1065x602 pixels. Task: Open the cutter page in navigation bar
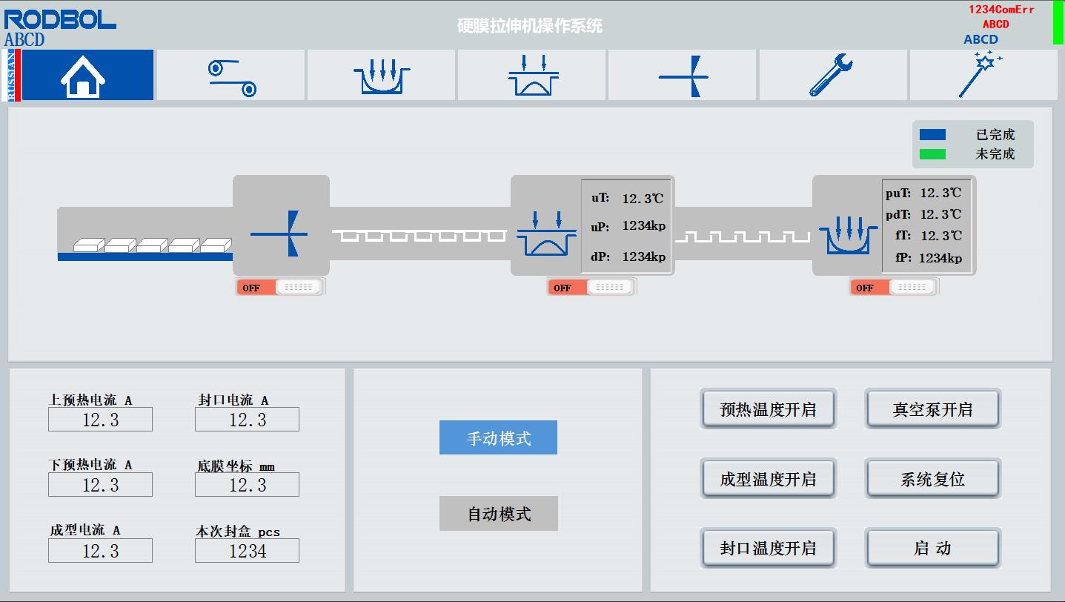click(x=683, y=75)
